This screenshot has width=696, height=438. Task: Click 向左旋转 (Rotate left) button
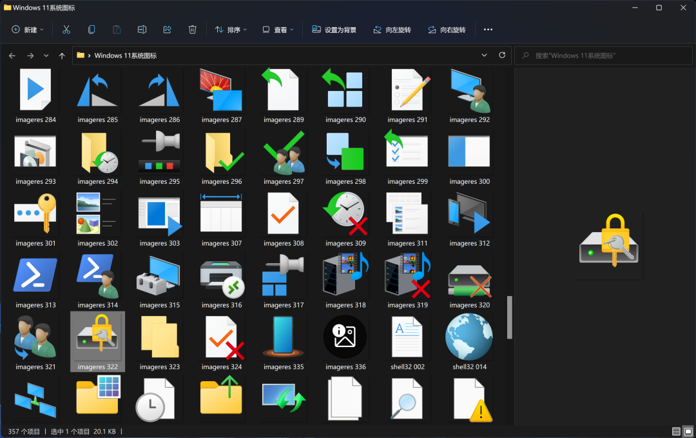point(392,30)
